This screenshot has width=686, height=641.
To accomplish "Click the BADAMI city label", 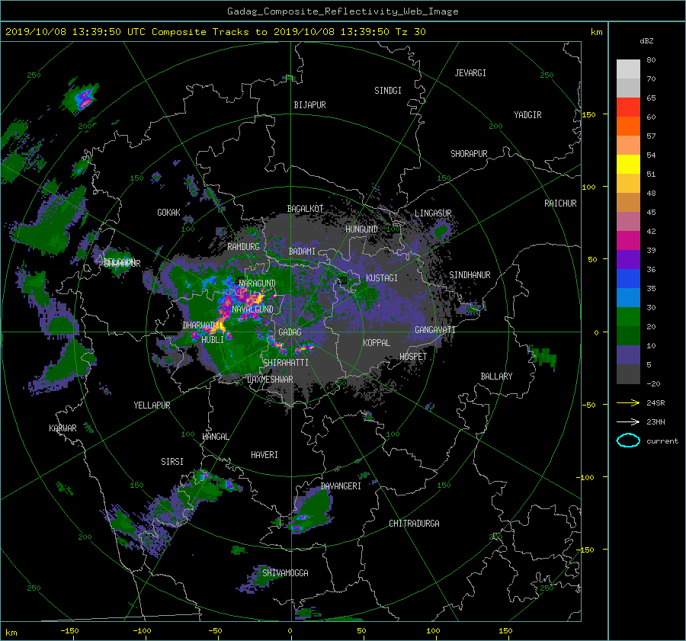I will [302, 252].
